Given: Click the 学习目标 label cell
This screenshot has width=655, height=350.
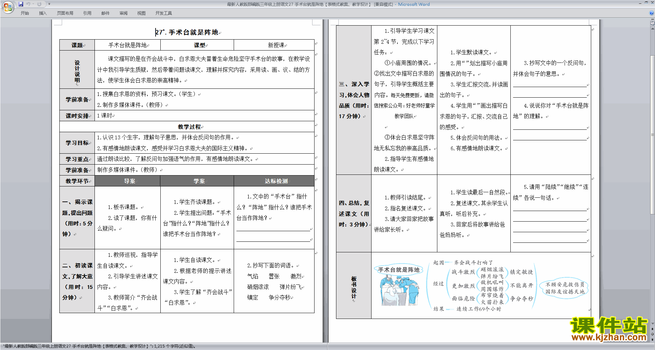Looking at the screenshot, I should [77, 143].
